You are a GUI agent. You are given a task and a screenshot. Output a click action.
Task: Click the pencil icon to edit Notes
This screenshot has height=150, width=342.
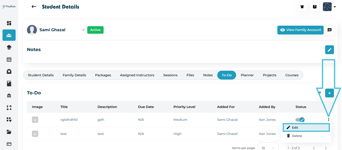(329, 50)
